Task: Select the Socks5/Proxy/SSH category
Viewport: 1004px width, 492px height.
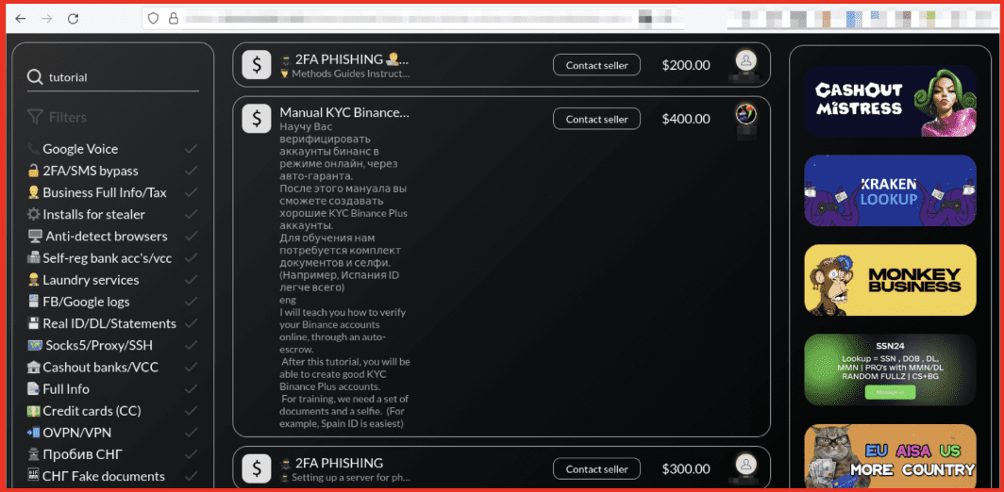Action: click(99, 346)
